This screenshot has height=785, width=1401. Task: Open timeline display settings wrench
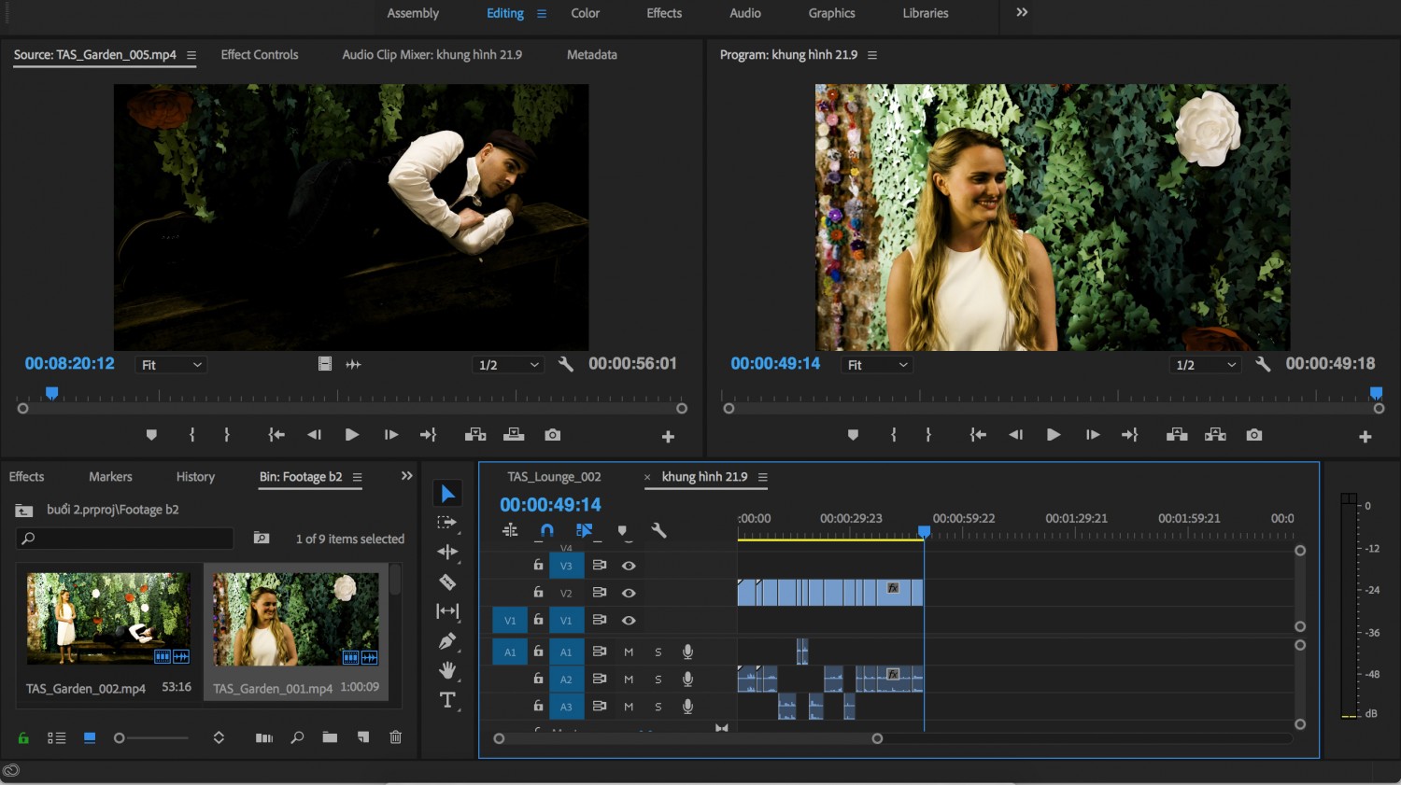(x=658, y=530)
